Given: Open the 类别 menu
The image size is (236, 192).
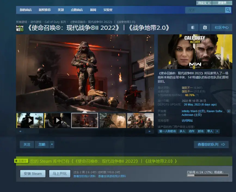Looking at the screenshot, I should click(x=61, y=10).
